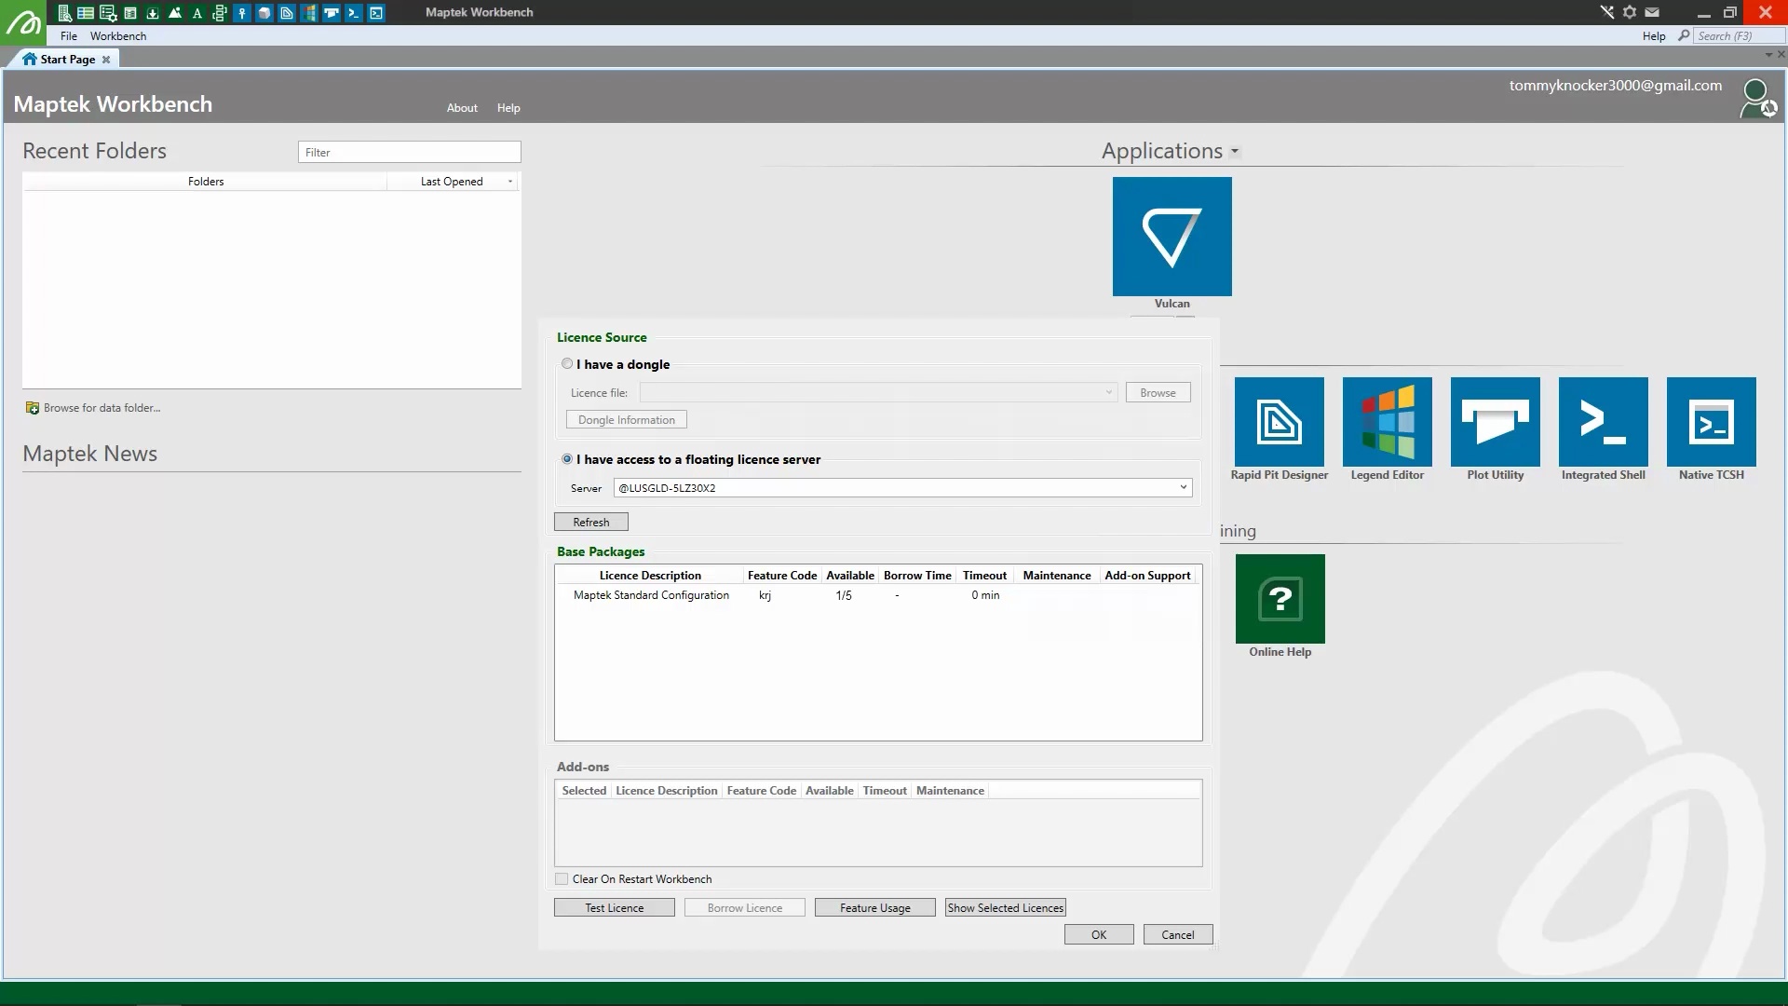Click the flowchart boxes toolbar icon
The width and height of the screenshot is (1788, 1006).
pyautogui.click(x=220, y=13)
